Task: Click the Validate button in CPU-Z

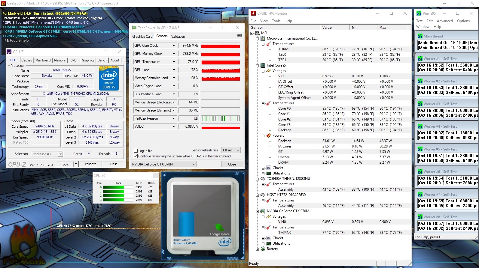Action: point(90,164)
